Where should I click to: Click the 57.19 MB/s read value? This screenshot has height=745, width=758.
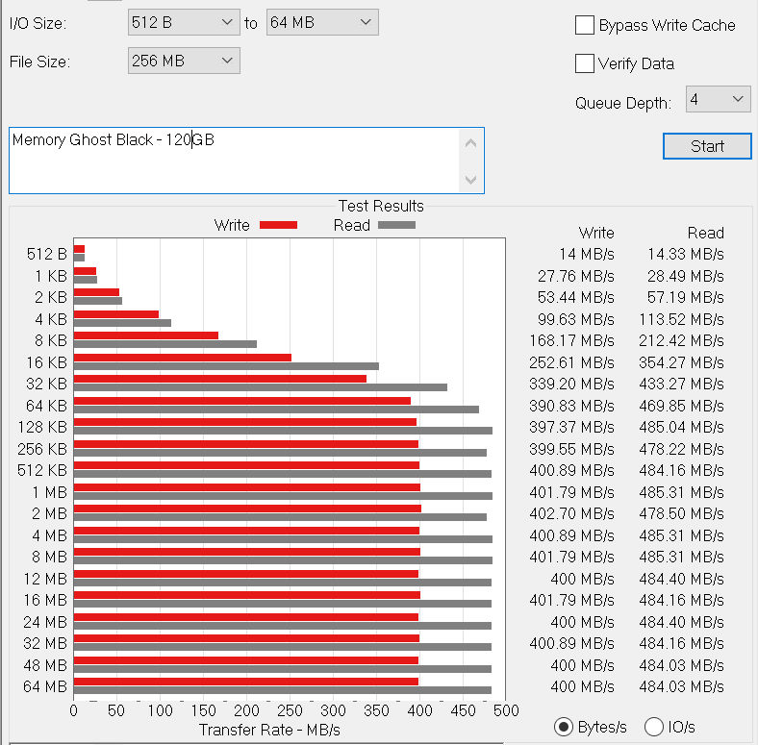point(686,297)
